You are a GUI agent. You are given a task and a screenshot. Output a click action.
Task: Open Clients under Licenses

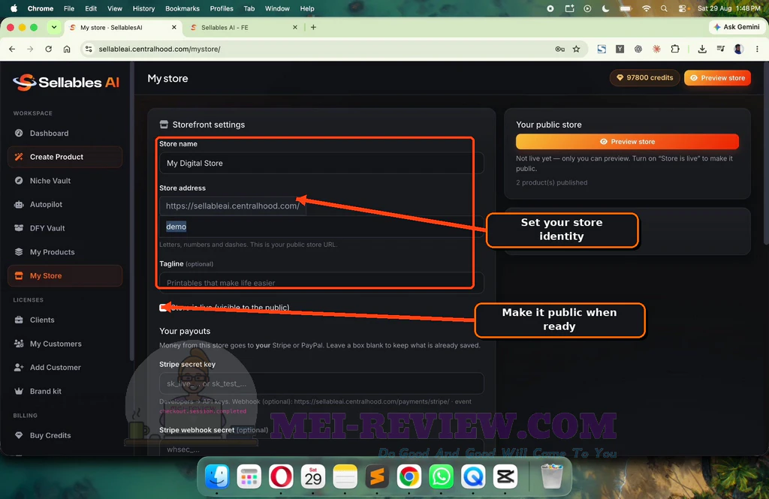65,320
